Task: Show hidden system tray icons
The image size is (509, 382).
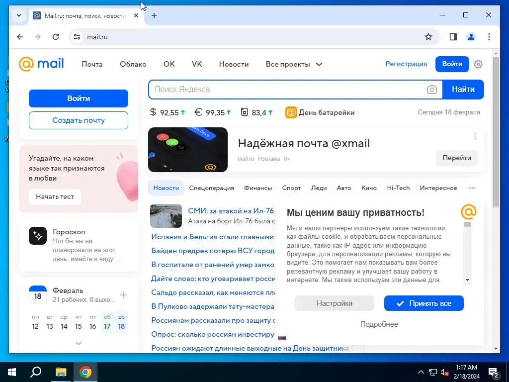Action: pyautogui.click(x=421, y=372)
